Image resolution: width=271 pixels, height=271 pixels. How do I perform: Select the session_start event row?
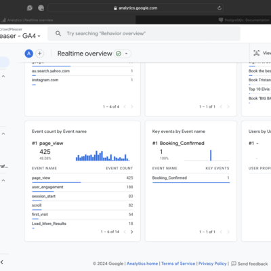pyautogui.click(x=83, y=196)
